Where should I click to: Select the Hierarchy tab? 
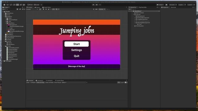[133, 7]
